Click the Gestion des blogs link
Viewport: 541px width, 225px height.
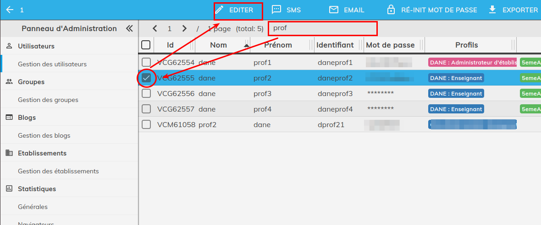point(44,135)
